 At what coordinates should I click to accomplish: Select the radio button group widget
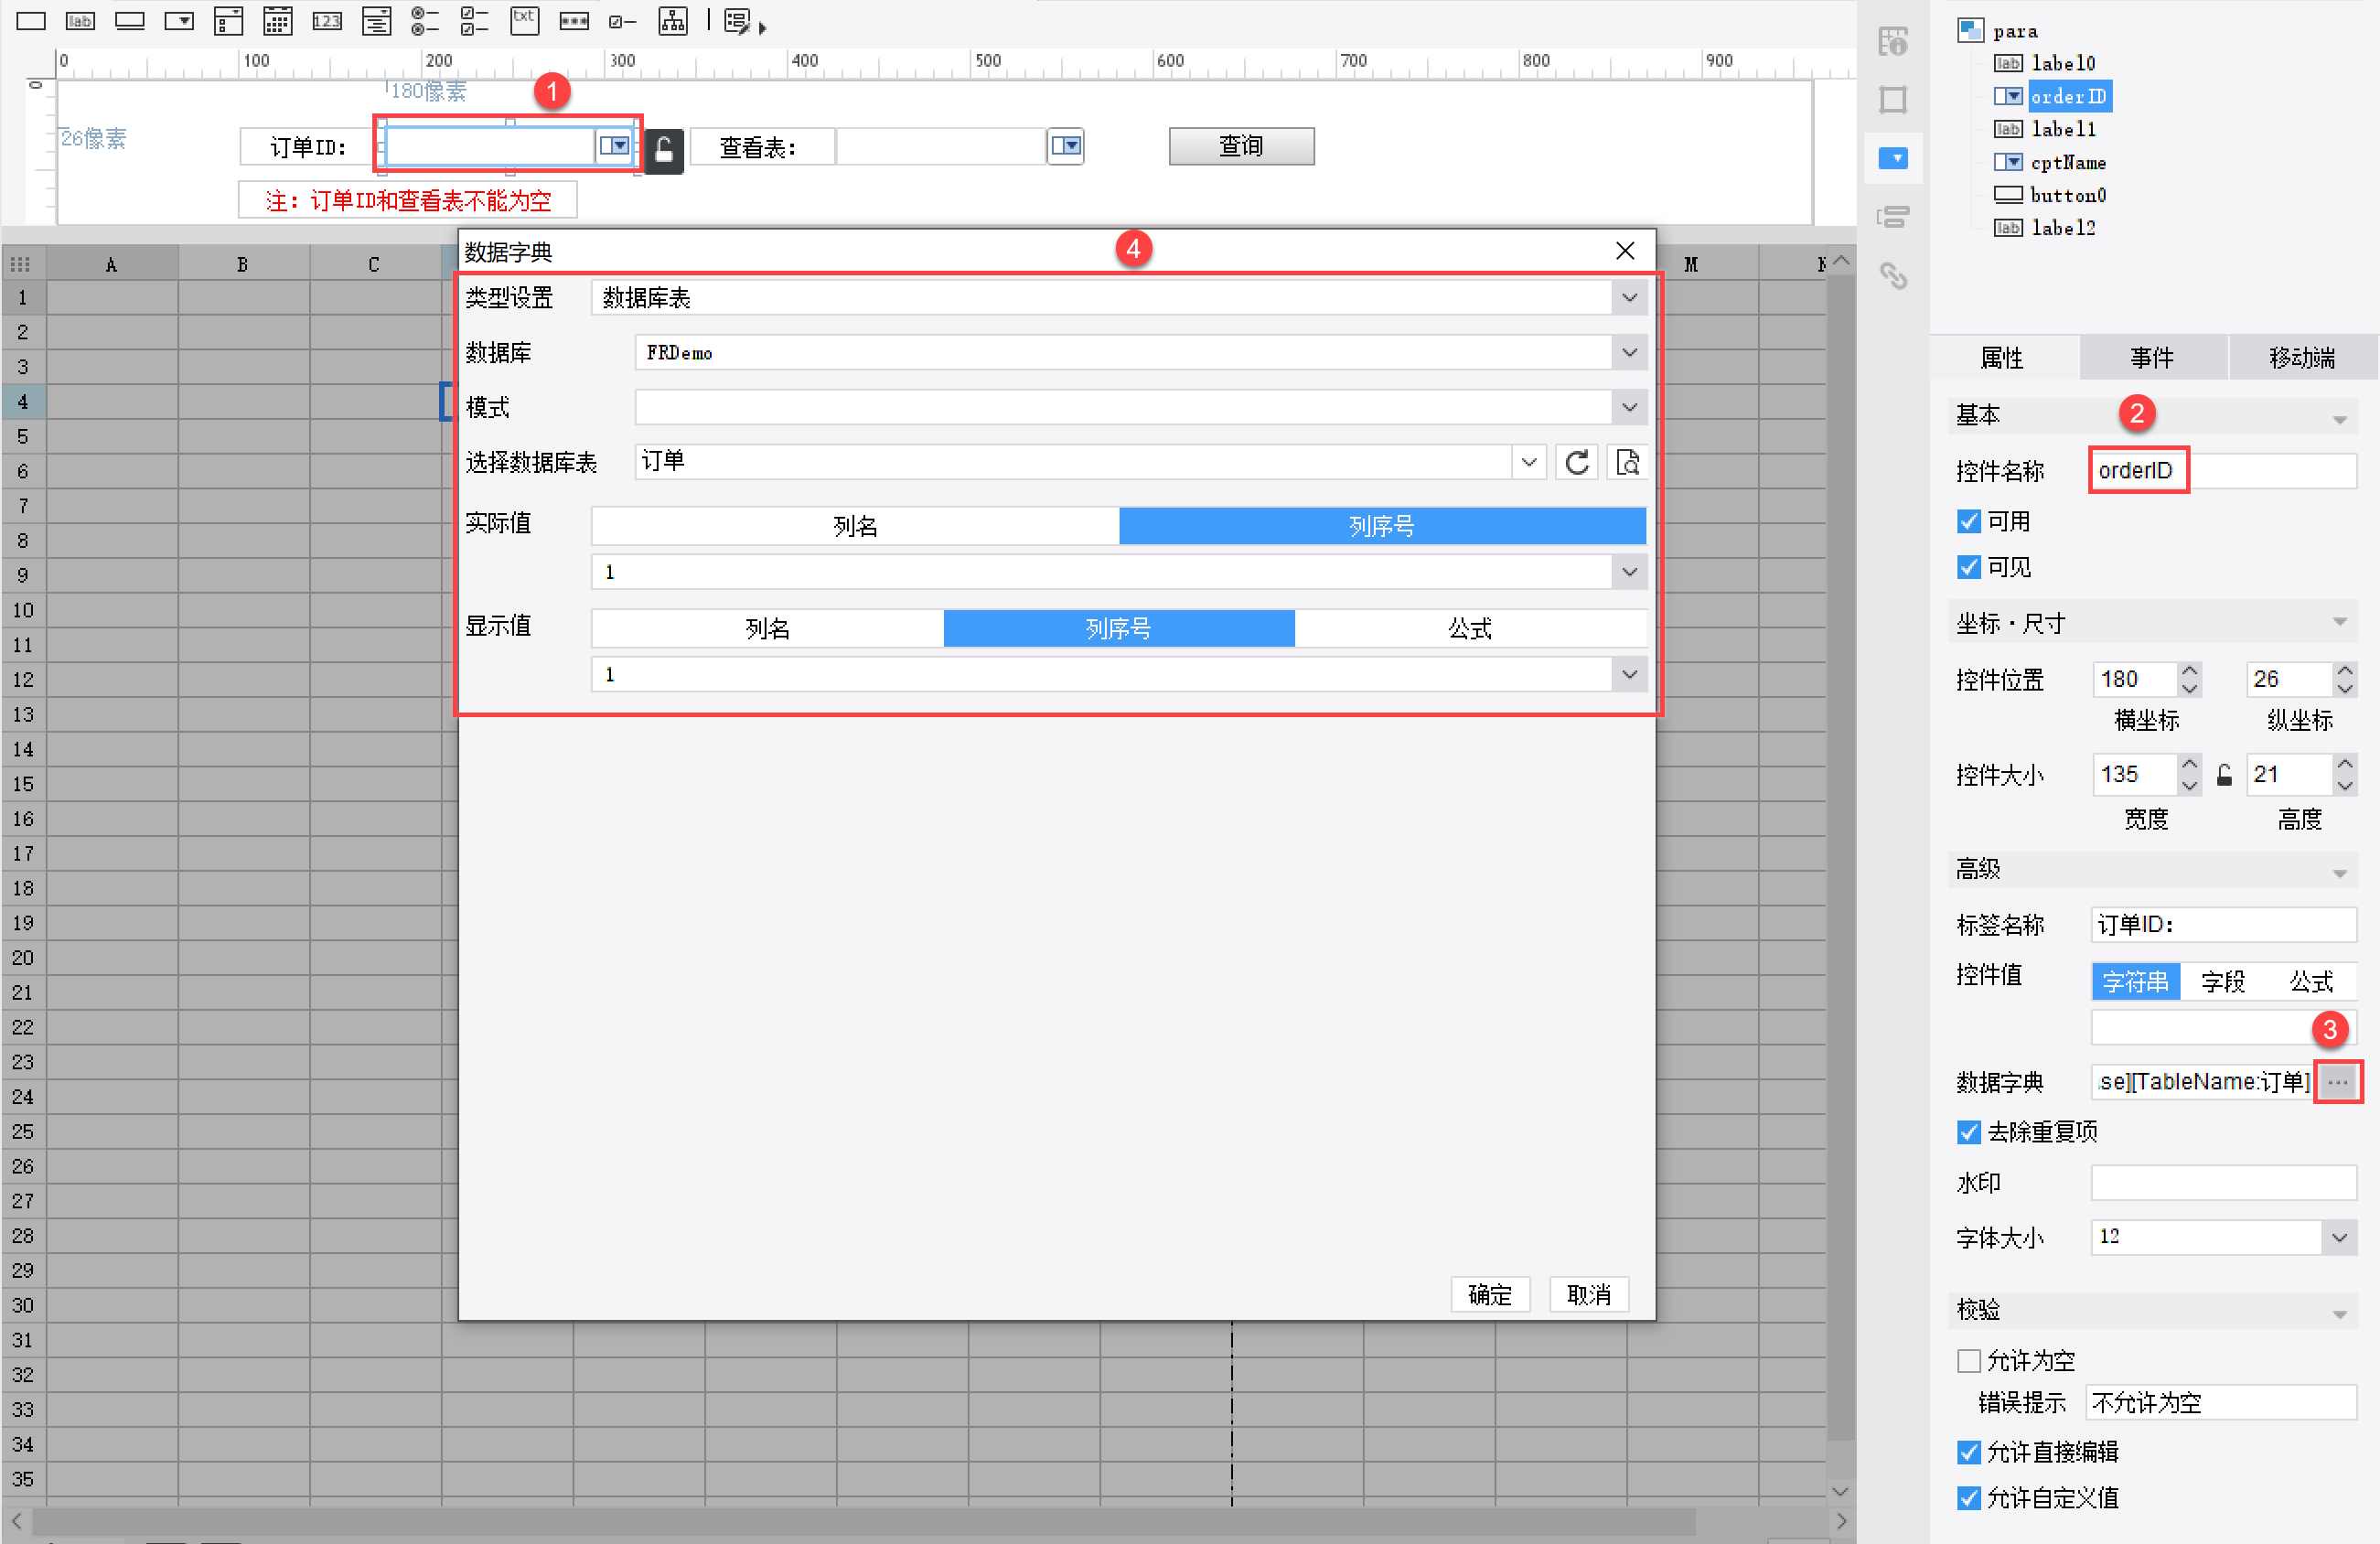tap(426, 21)
